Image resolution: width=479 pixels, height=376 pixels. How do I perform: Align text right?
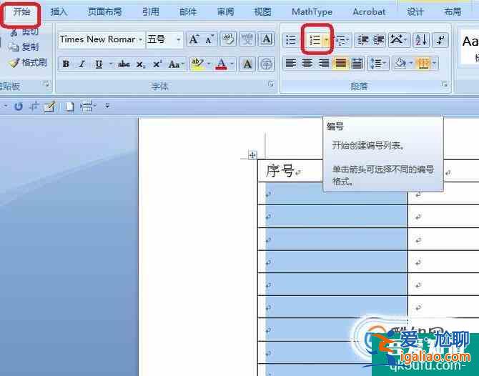tap(324, 64)
